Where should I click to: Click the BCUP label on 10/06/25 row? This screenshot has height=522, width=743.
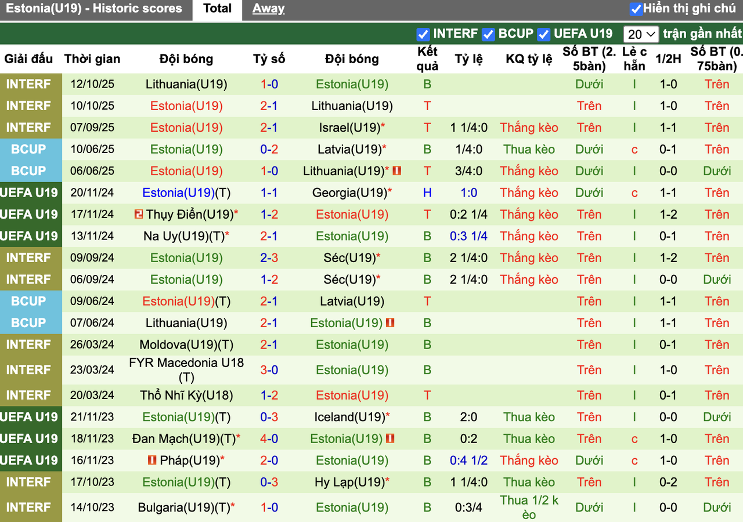(x=28, y=150)
